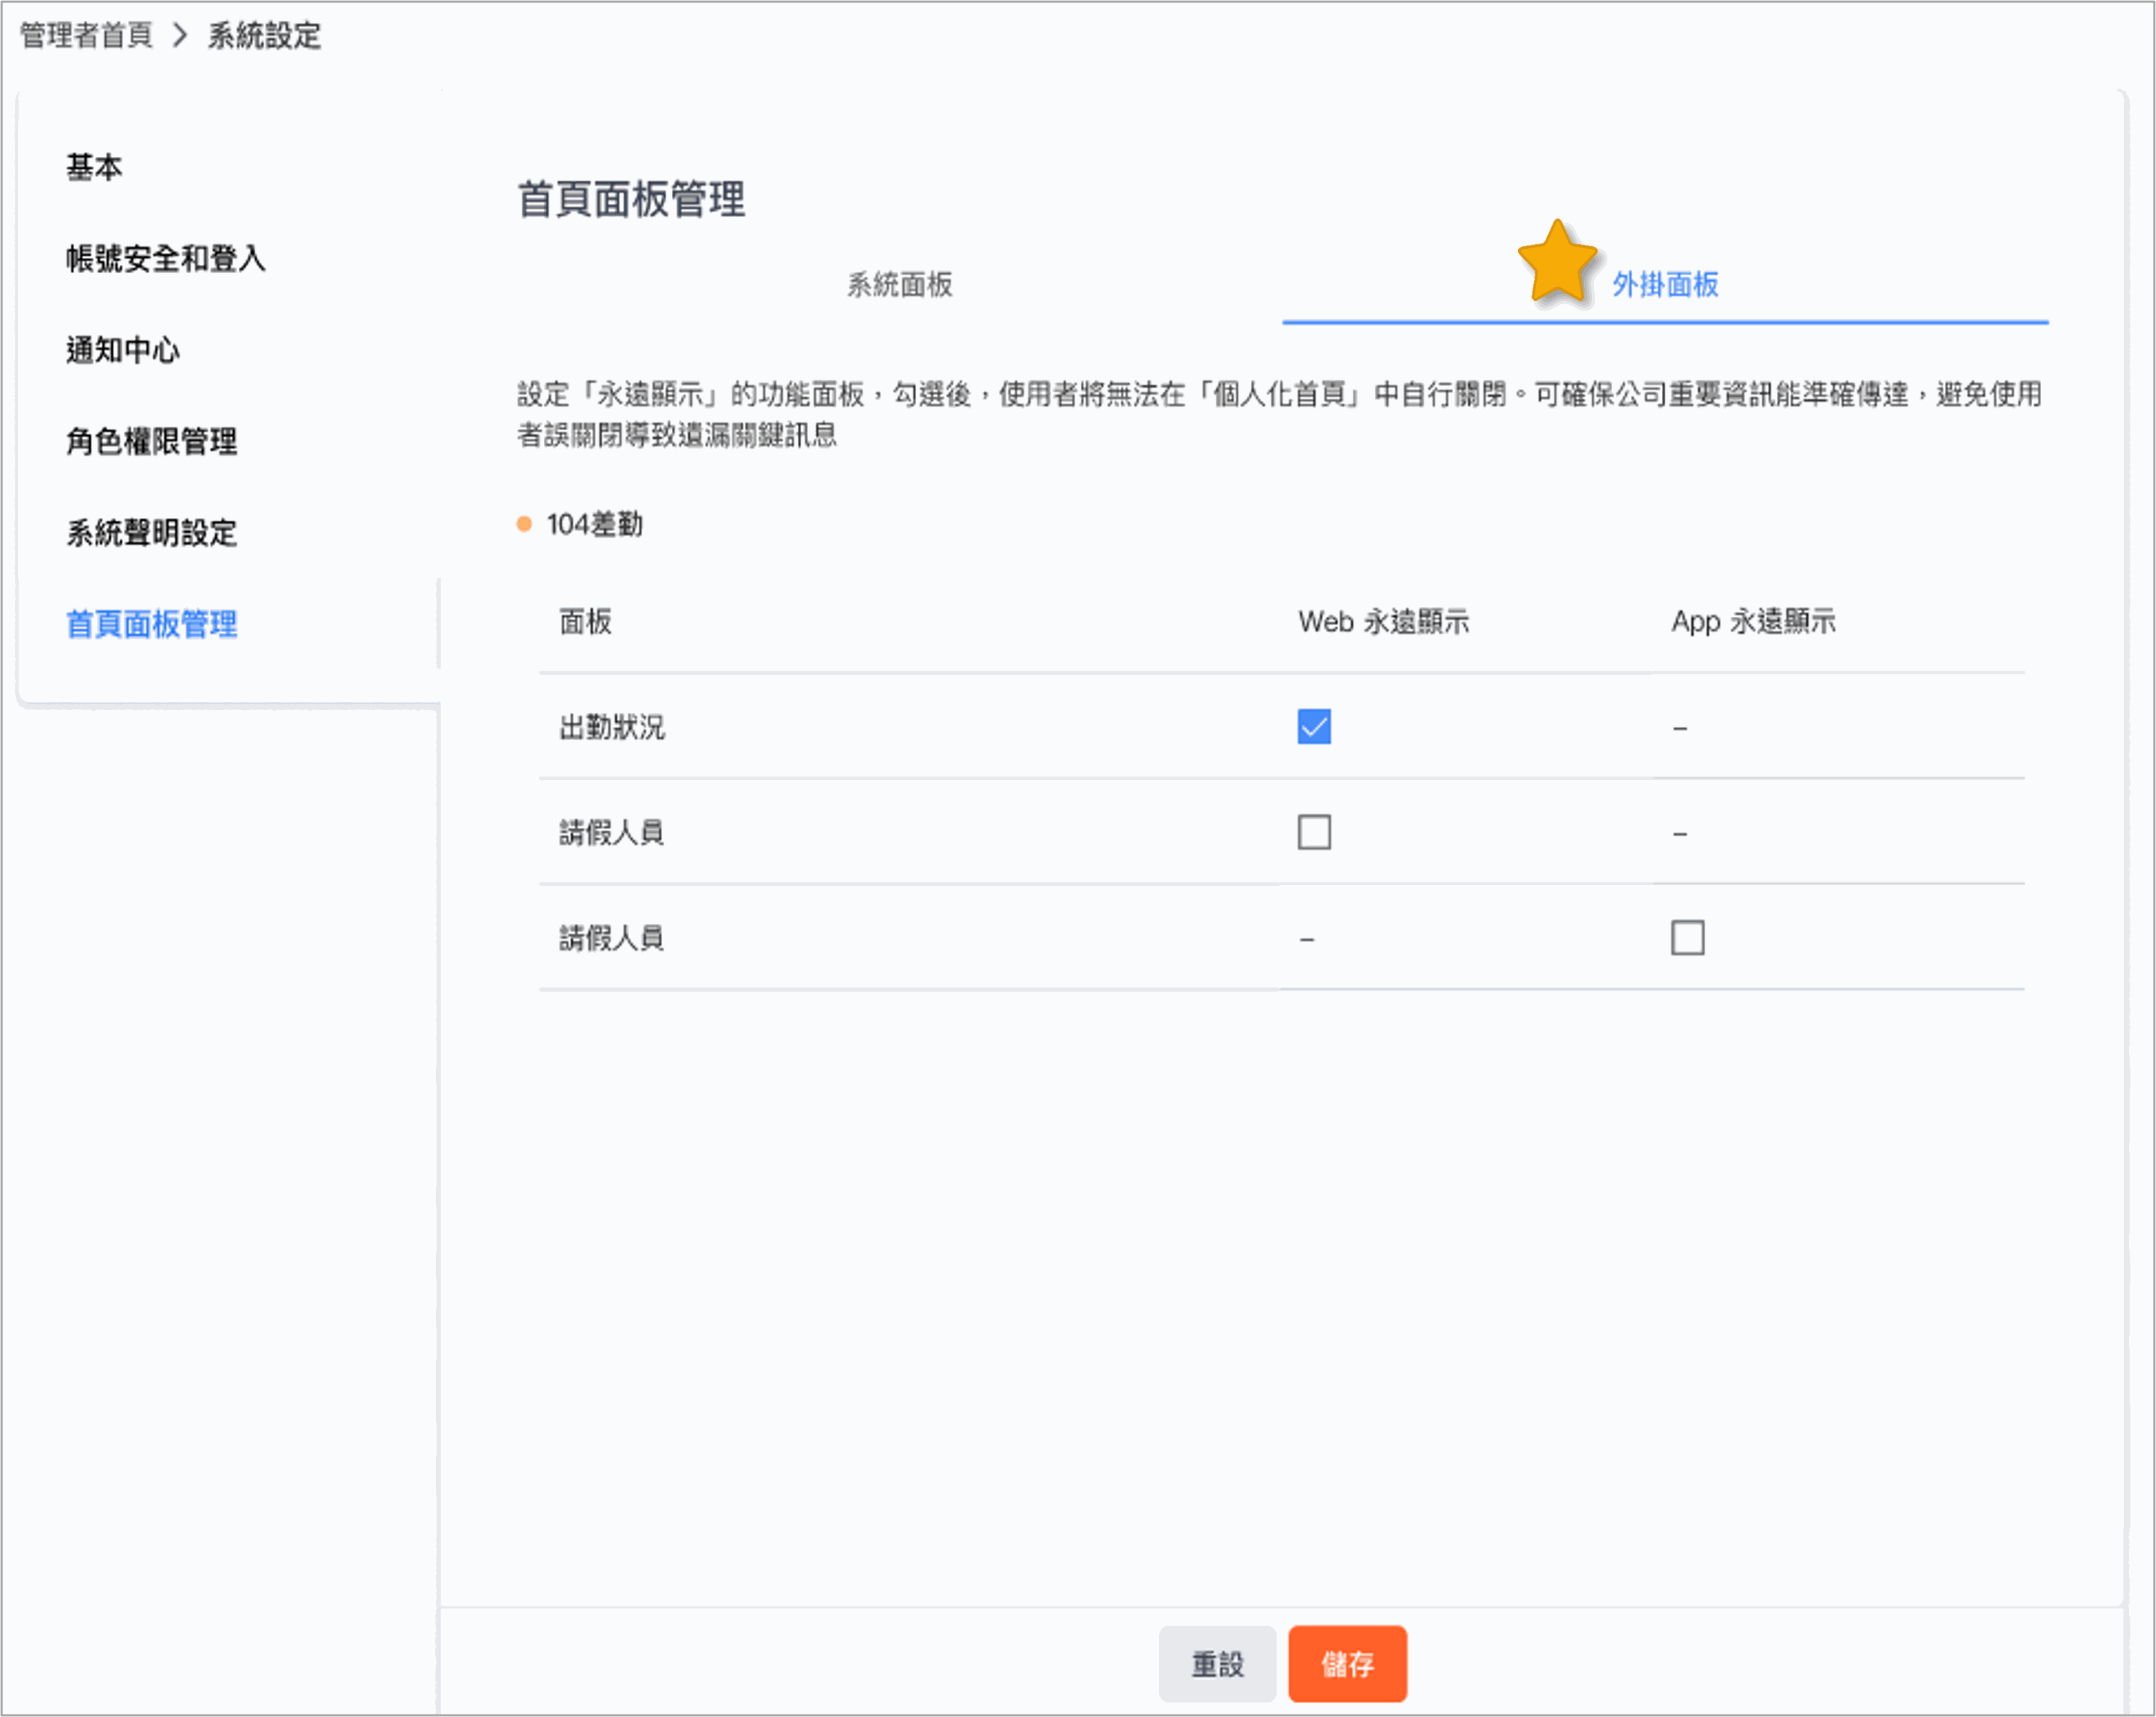Click the gold star icon beside 外掛面板
This screenshot has width=2156, height=1717.
pos(1556,263)
